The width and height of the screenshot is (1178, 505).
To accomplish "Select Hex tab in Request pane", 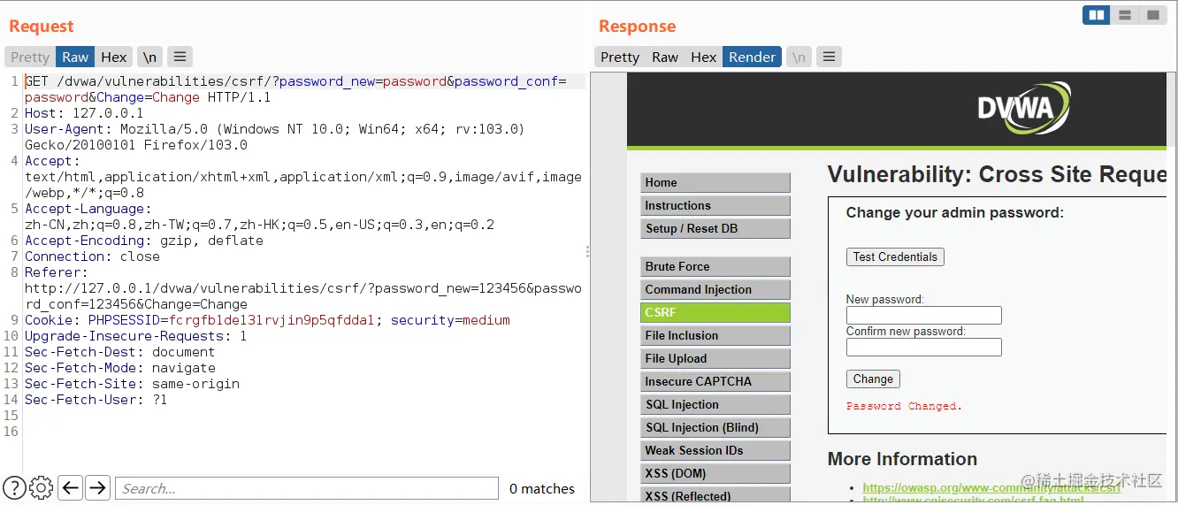I will point(114,57).
